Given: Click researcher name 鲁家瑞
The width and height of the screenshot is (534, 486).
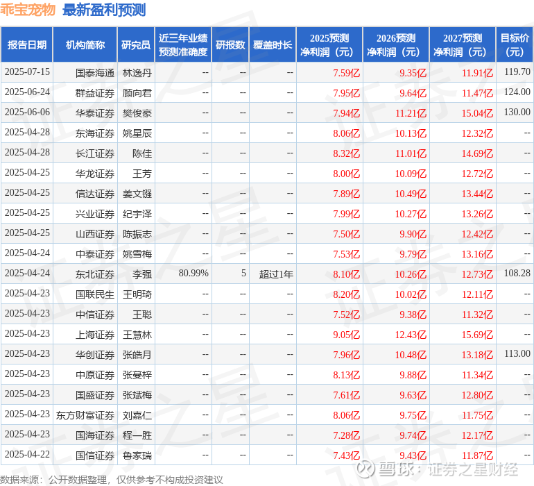Looking at the screenshot, I should [137, 455].
